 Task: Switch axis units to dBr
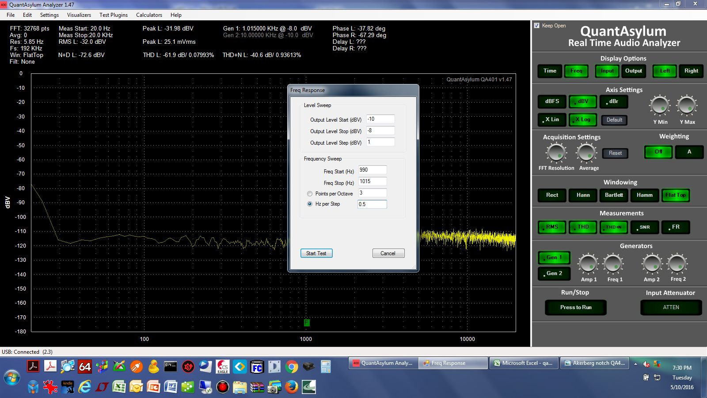point(614,101)
